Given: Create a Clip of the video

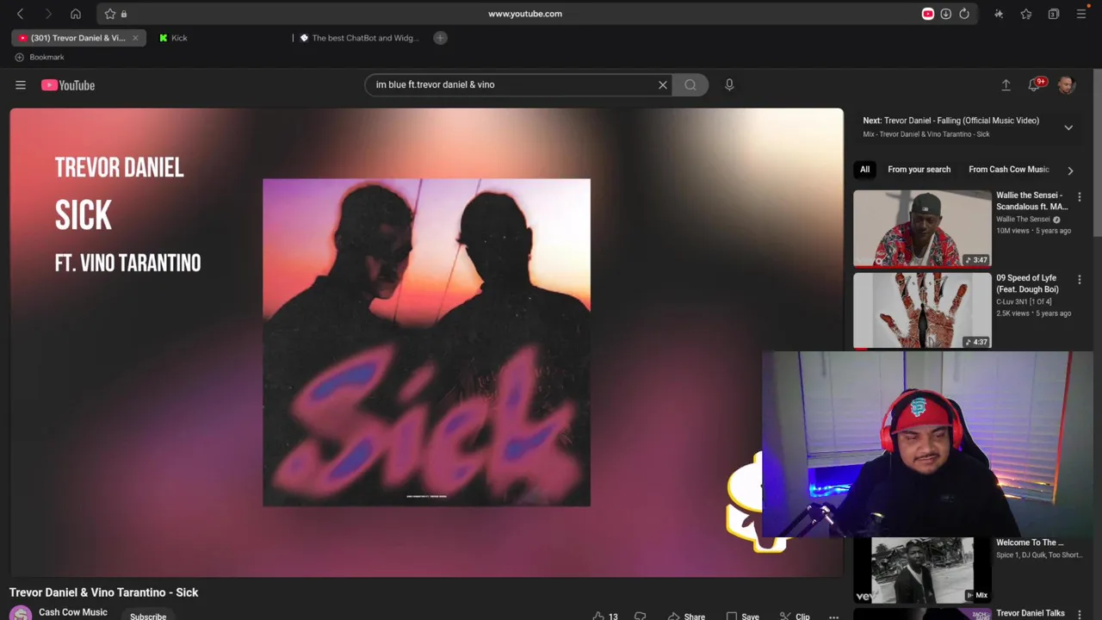Looking at the screenshot, I should [795, 616].
